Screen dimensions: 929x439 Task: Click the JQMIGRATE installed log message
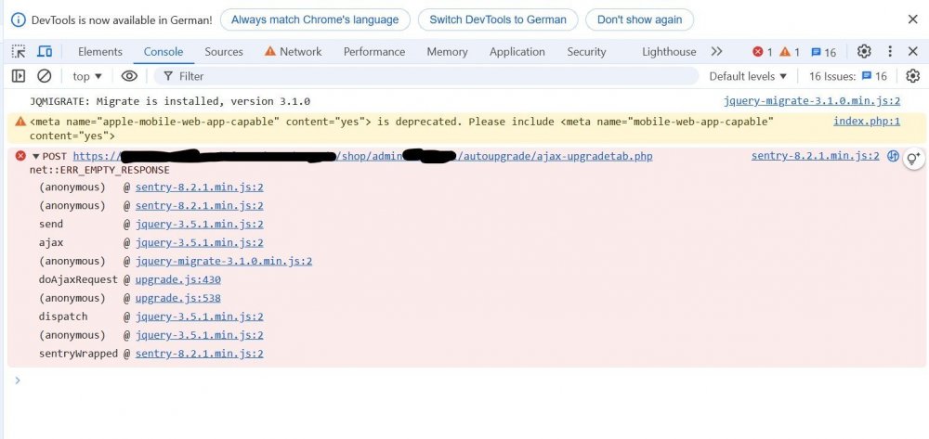(170, 101)
